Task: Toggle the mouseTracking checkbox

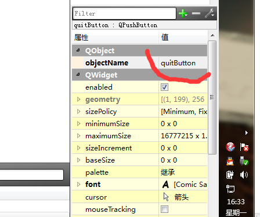Action: (x=164, y=209)
